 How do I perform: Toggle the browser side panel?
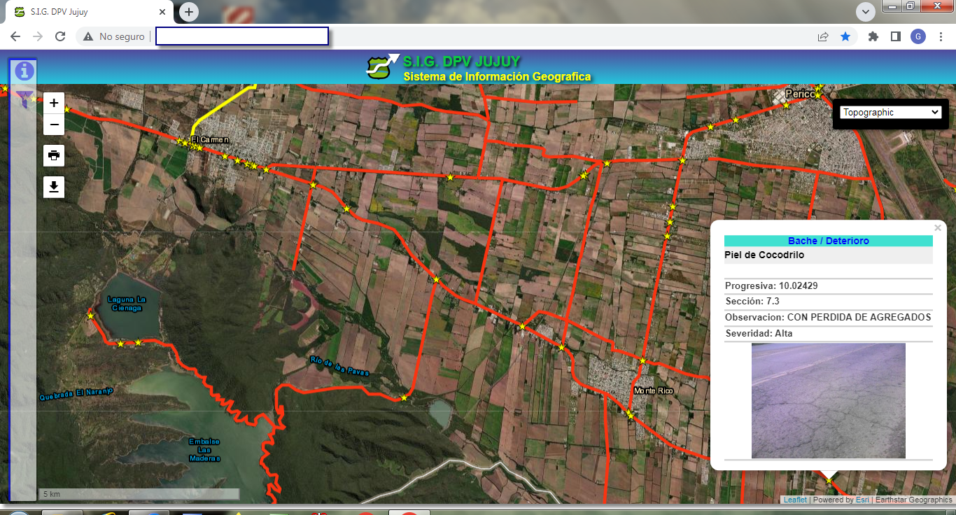[x=895, y=36]
